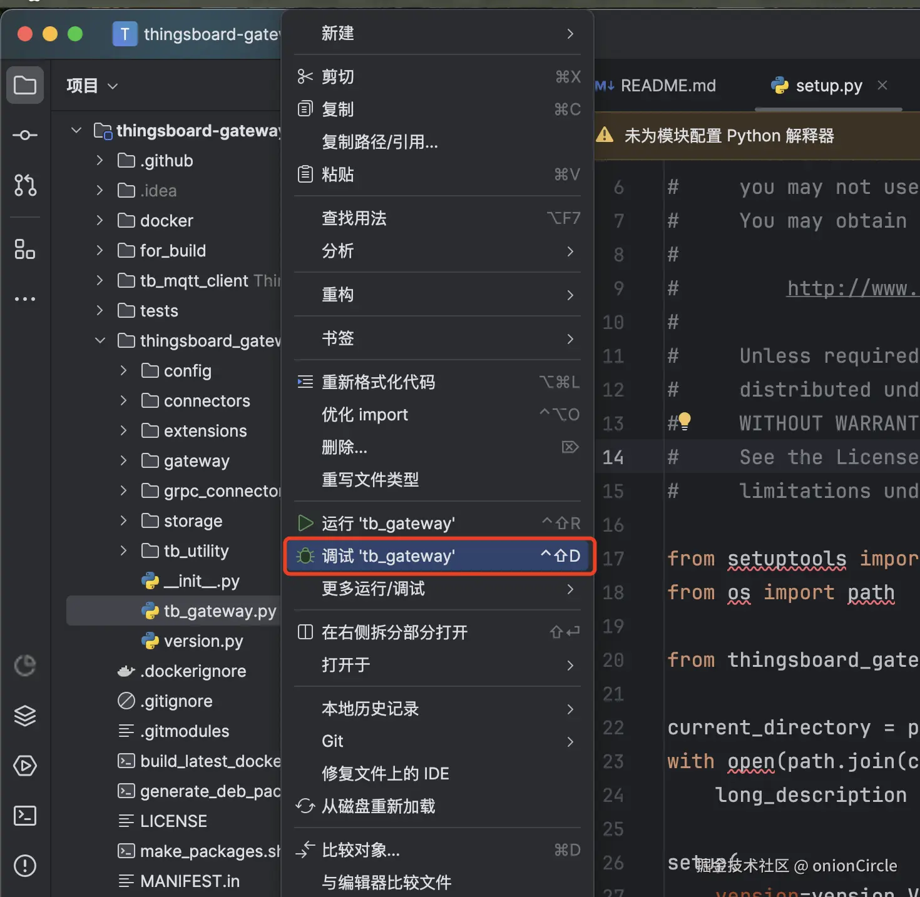The image size is (920, 897).
Task: Click the reformat icon beside 重新格式化代码
Action: click(305, 382)
